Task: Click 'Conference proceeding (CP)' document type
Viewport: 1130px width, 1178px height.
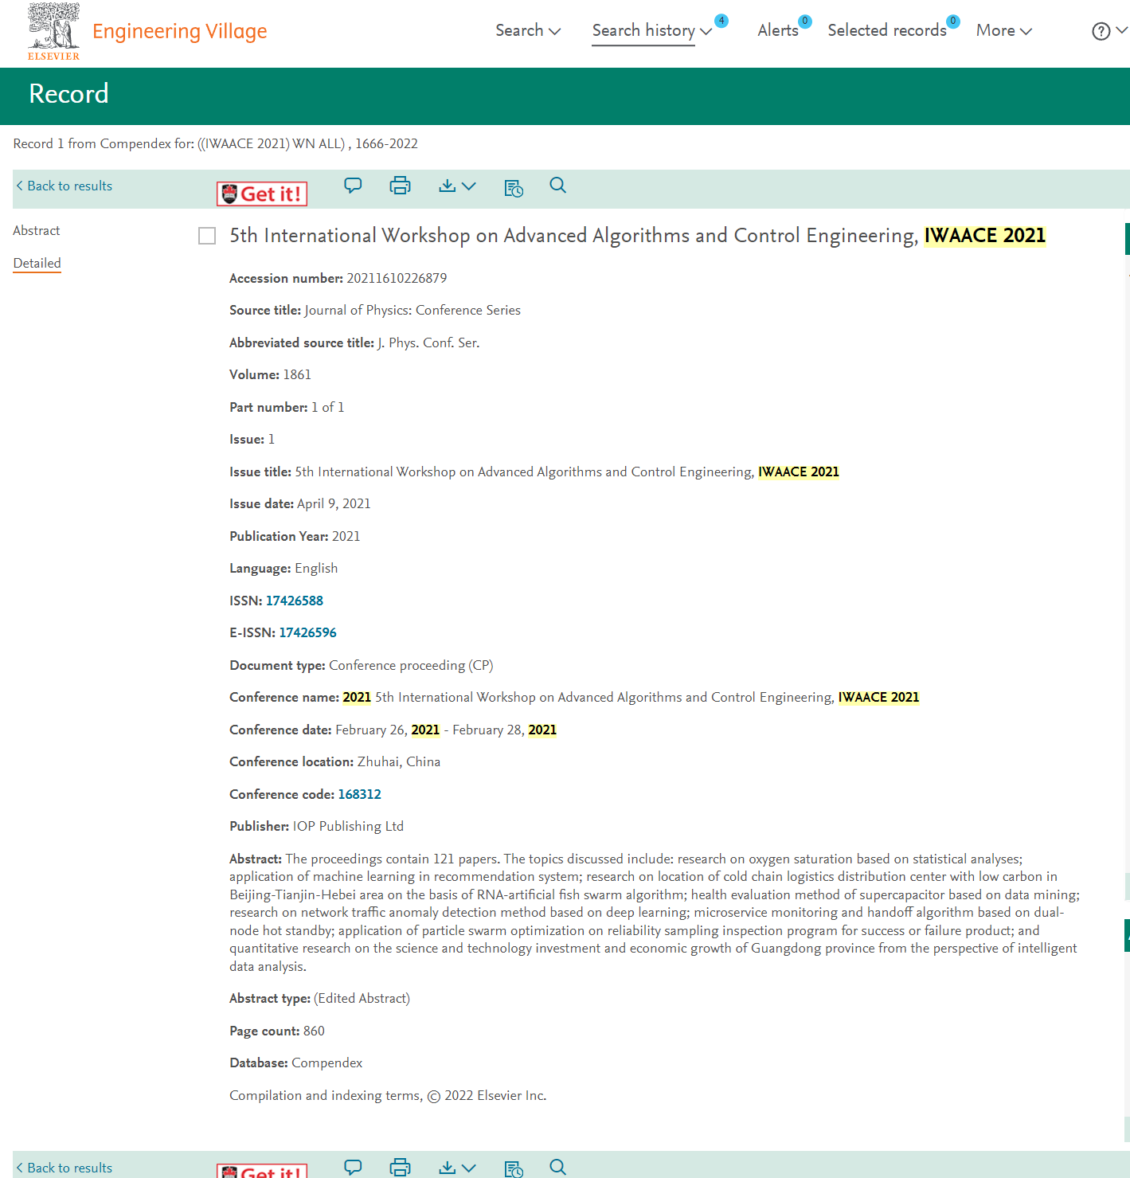Action: (x=411, y=665)
